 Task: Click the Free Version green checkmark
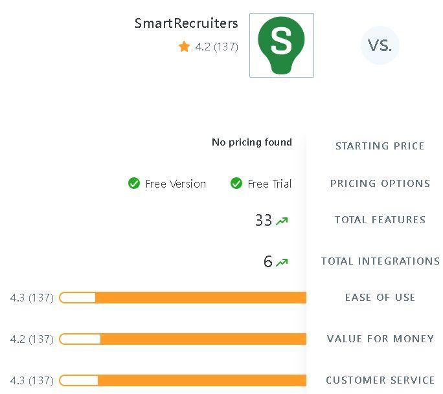pyautogui.click(x=134, y=184)
